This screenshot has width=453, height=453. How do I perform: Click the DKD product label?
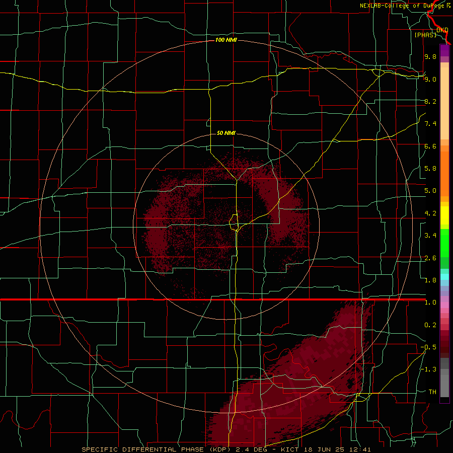(x=442, y=30)
